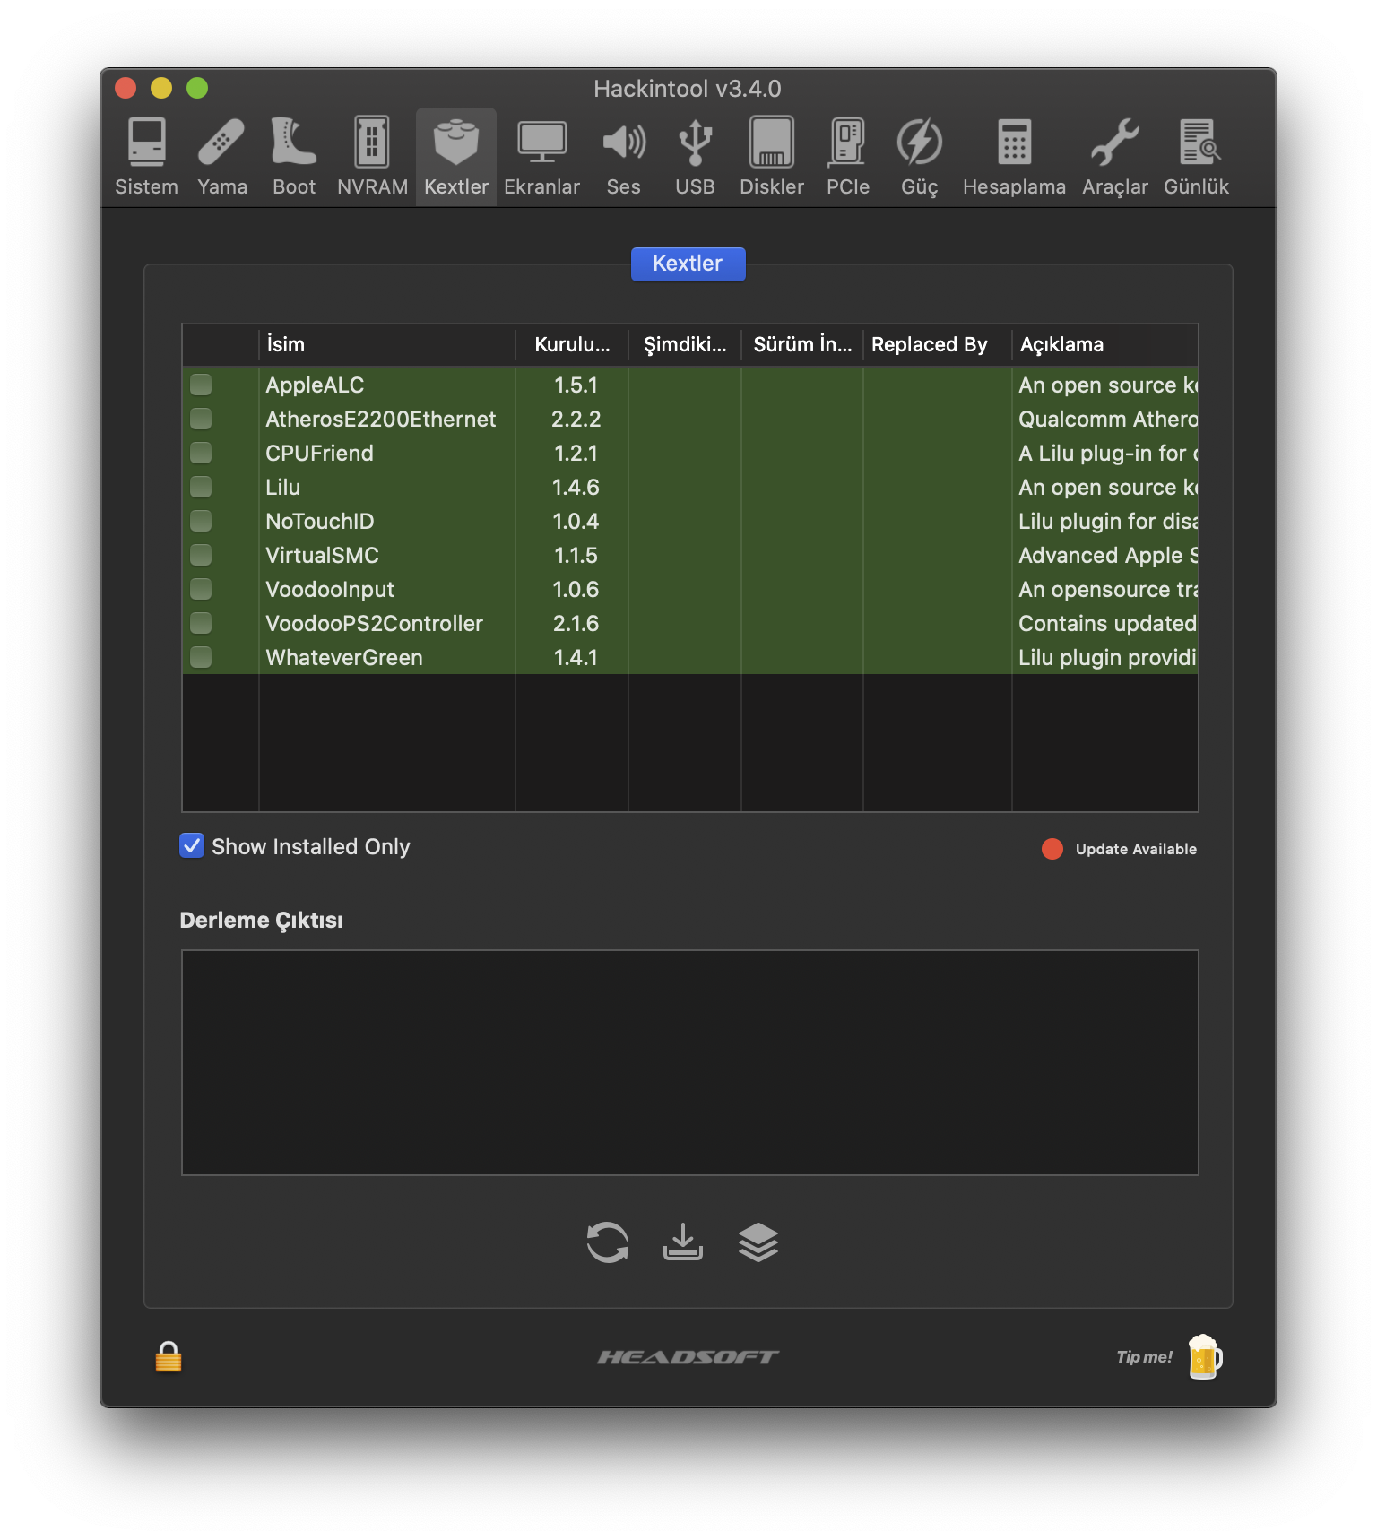The image size is (1377, 1540).
Task: Switch to the NVRAM section
Action: pyautogui.click(x=372, y=157)
